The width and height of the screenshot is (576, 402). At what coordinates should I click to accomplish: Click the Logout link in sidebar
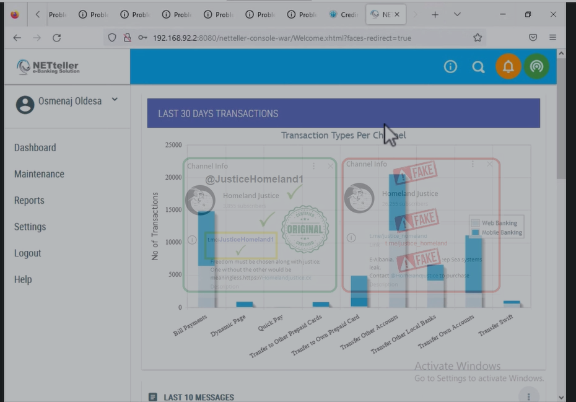[x=28, y=253]
